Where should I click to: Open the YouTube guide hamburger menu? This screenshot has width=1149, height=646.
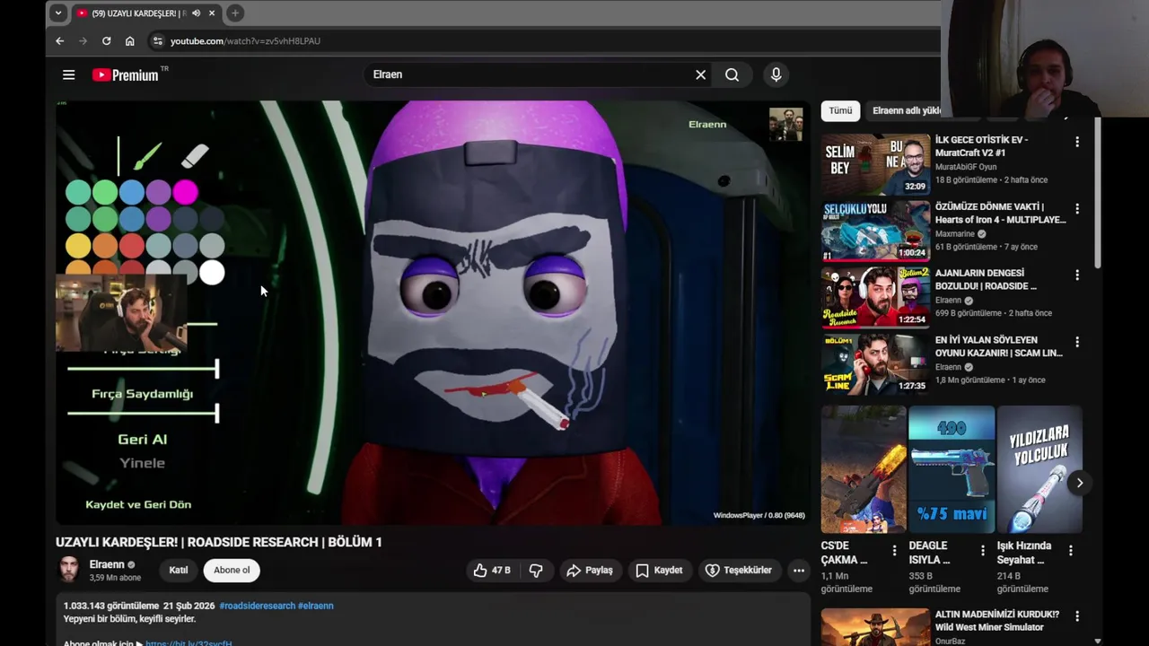pos(68,74)
